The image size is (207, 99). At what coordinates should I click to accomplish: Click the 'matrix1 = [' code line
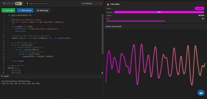click(x=13, y=68)
